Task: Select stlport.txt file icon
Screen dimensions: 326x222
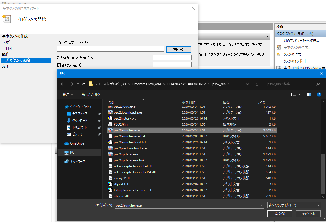Action: pyautogui.click(x=110, y=184)
